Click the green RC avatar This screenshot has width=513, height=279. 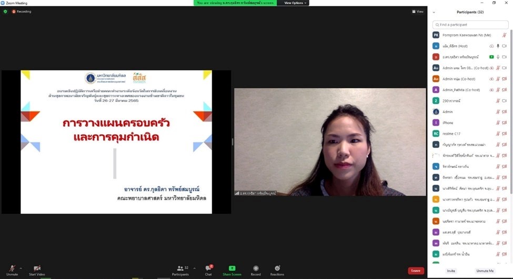point(436,134)
